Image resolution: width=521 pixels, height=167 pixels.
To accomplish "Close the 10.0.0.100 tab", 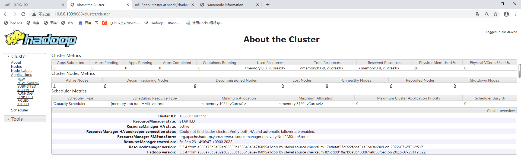I will coord(63,5).
